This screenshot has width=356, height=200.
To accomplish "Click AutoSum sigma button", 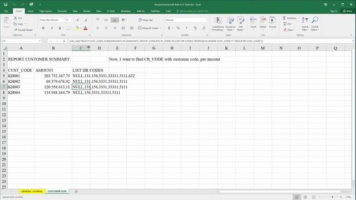I will tap(289, 18).
